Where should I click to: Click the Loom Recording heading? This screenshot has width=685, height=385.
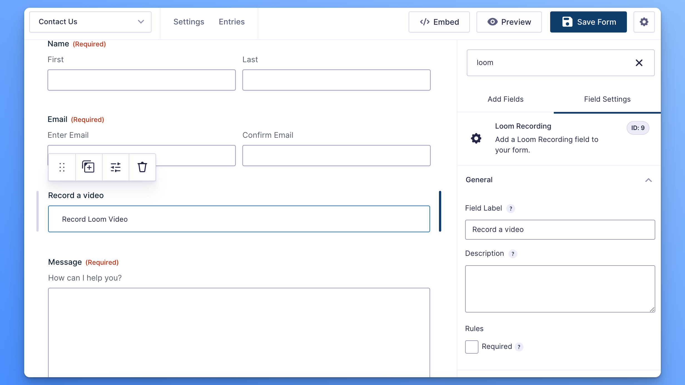(x=523, y=126)
